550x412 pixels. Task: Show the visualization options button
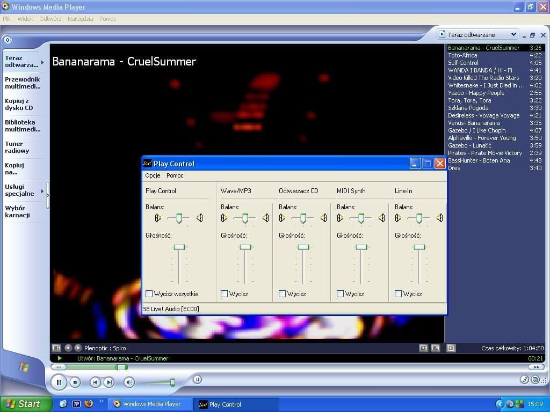click(x=56, y=348)
